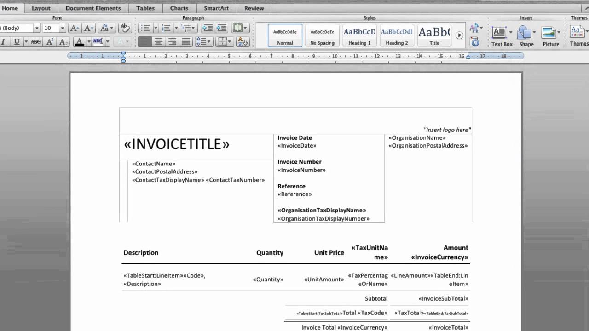Apply the Heading 1 style
589x331 pixels.
[x=359, y=35]
